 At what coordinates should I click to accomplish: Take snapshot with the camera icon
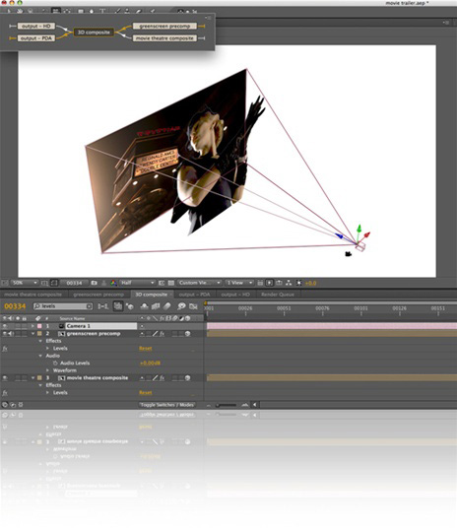(x=95, y=283)
